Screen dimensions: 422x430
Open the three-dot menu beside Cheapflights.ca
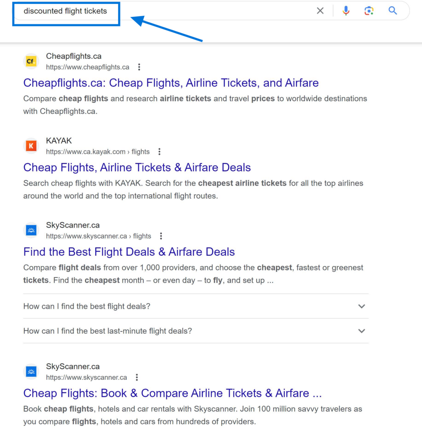138,67
